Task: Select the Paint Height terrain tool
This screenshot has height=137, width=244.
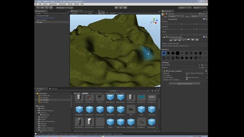Action: [x=175, y=40]
